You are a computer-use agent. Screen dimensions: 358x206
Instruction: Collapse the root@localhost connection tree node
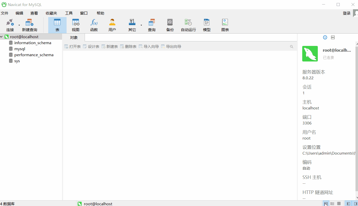(2, 37)
